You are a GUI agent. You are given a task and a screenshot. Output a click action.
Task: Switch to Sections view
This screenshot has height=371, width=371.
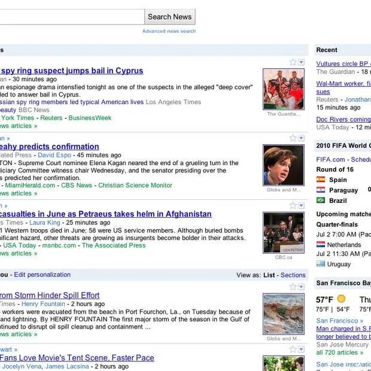(293, 275)
